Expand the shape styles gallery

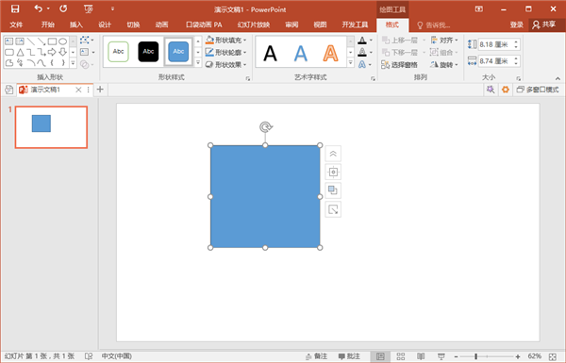pyautogui.click(x=198, y=63)
